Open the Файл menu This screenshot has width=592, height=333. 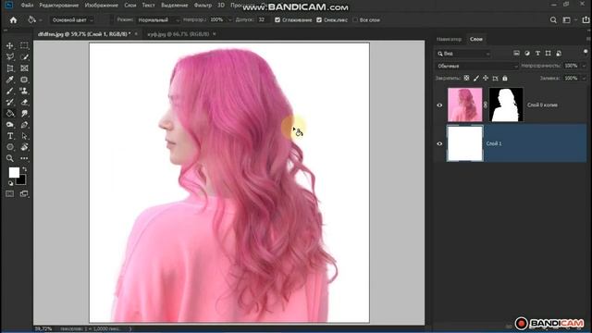click(27, 6)
